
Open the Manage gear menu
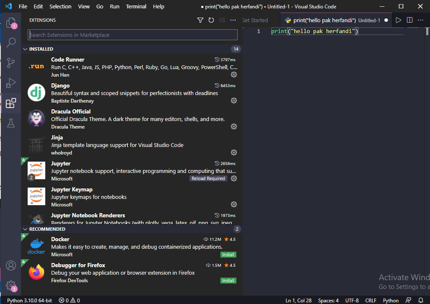point(11,286)
